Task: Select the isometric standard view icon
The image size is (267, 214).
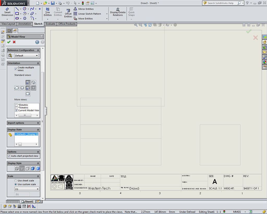Action: pyautogui.click(x=34, y=83)
